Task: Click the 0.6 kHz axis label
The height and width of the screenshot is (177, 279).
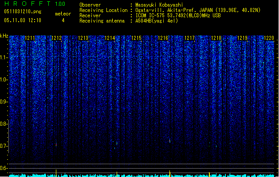Action: coord(4,168)
